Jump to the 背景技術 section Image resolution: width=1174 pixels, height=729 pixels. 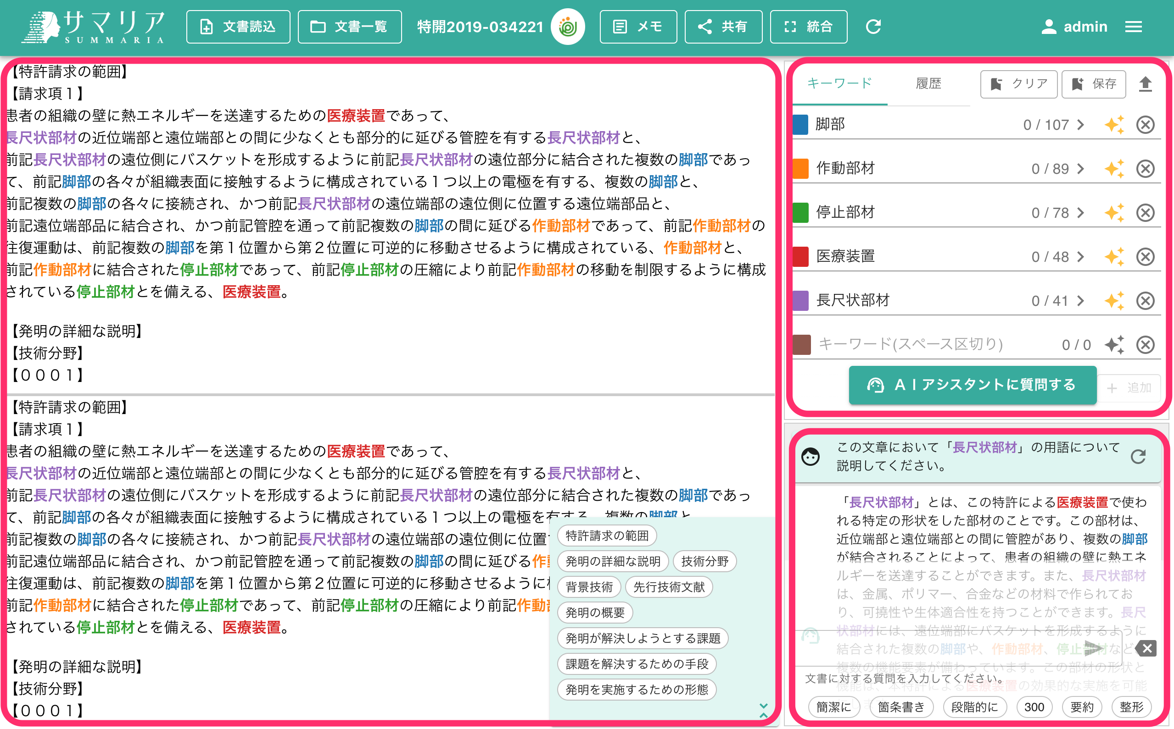coord(589,587)
